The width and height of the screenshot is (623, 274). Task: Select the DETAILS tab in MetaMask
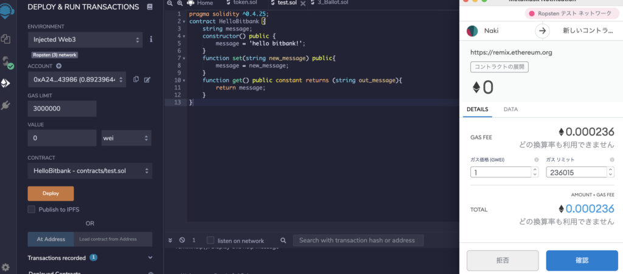477,109
